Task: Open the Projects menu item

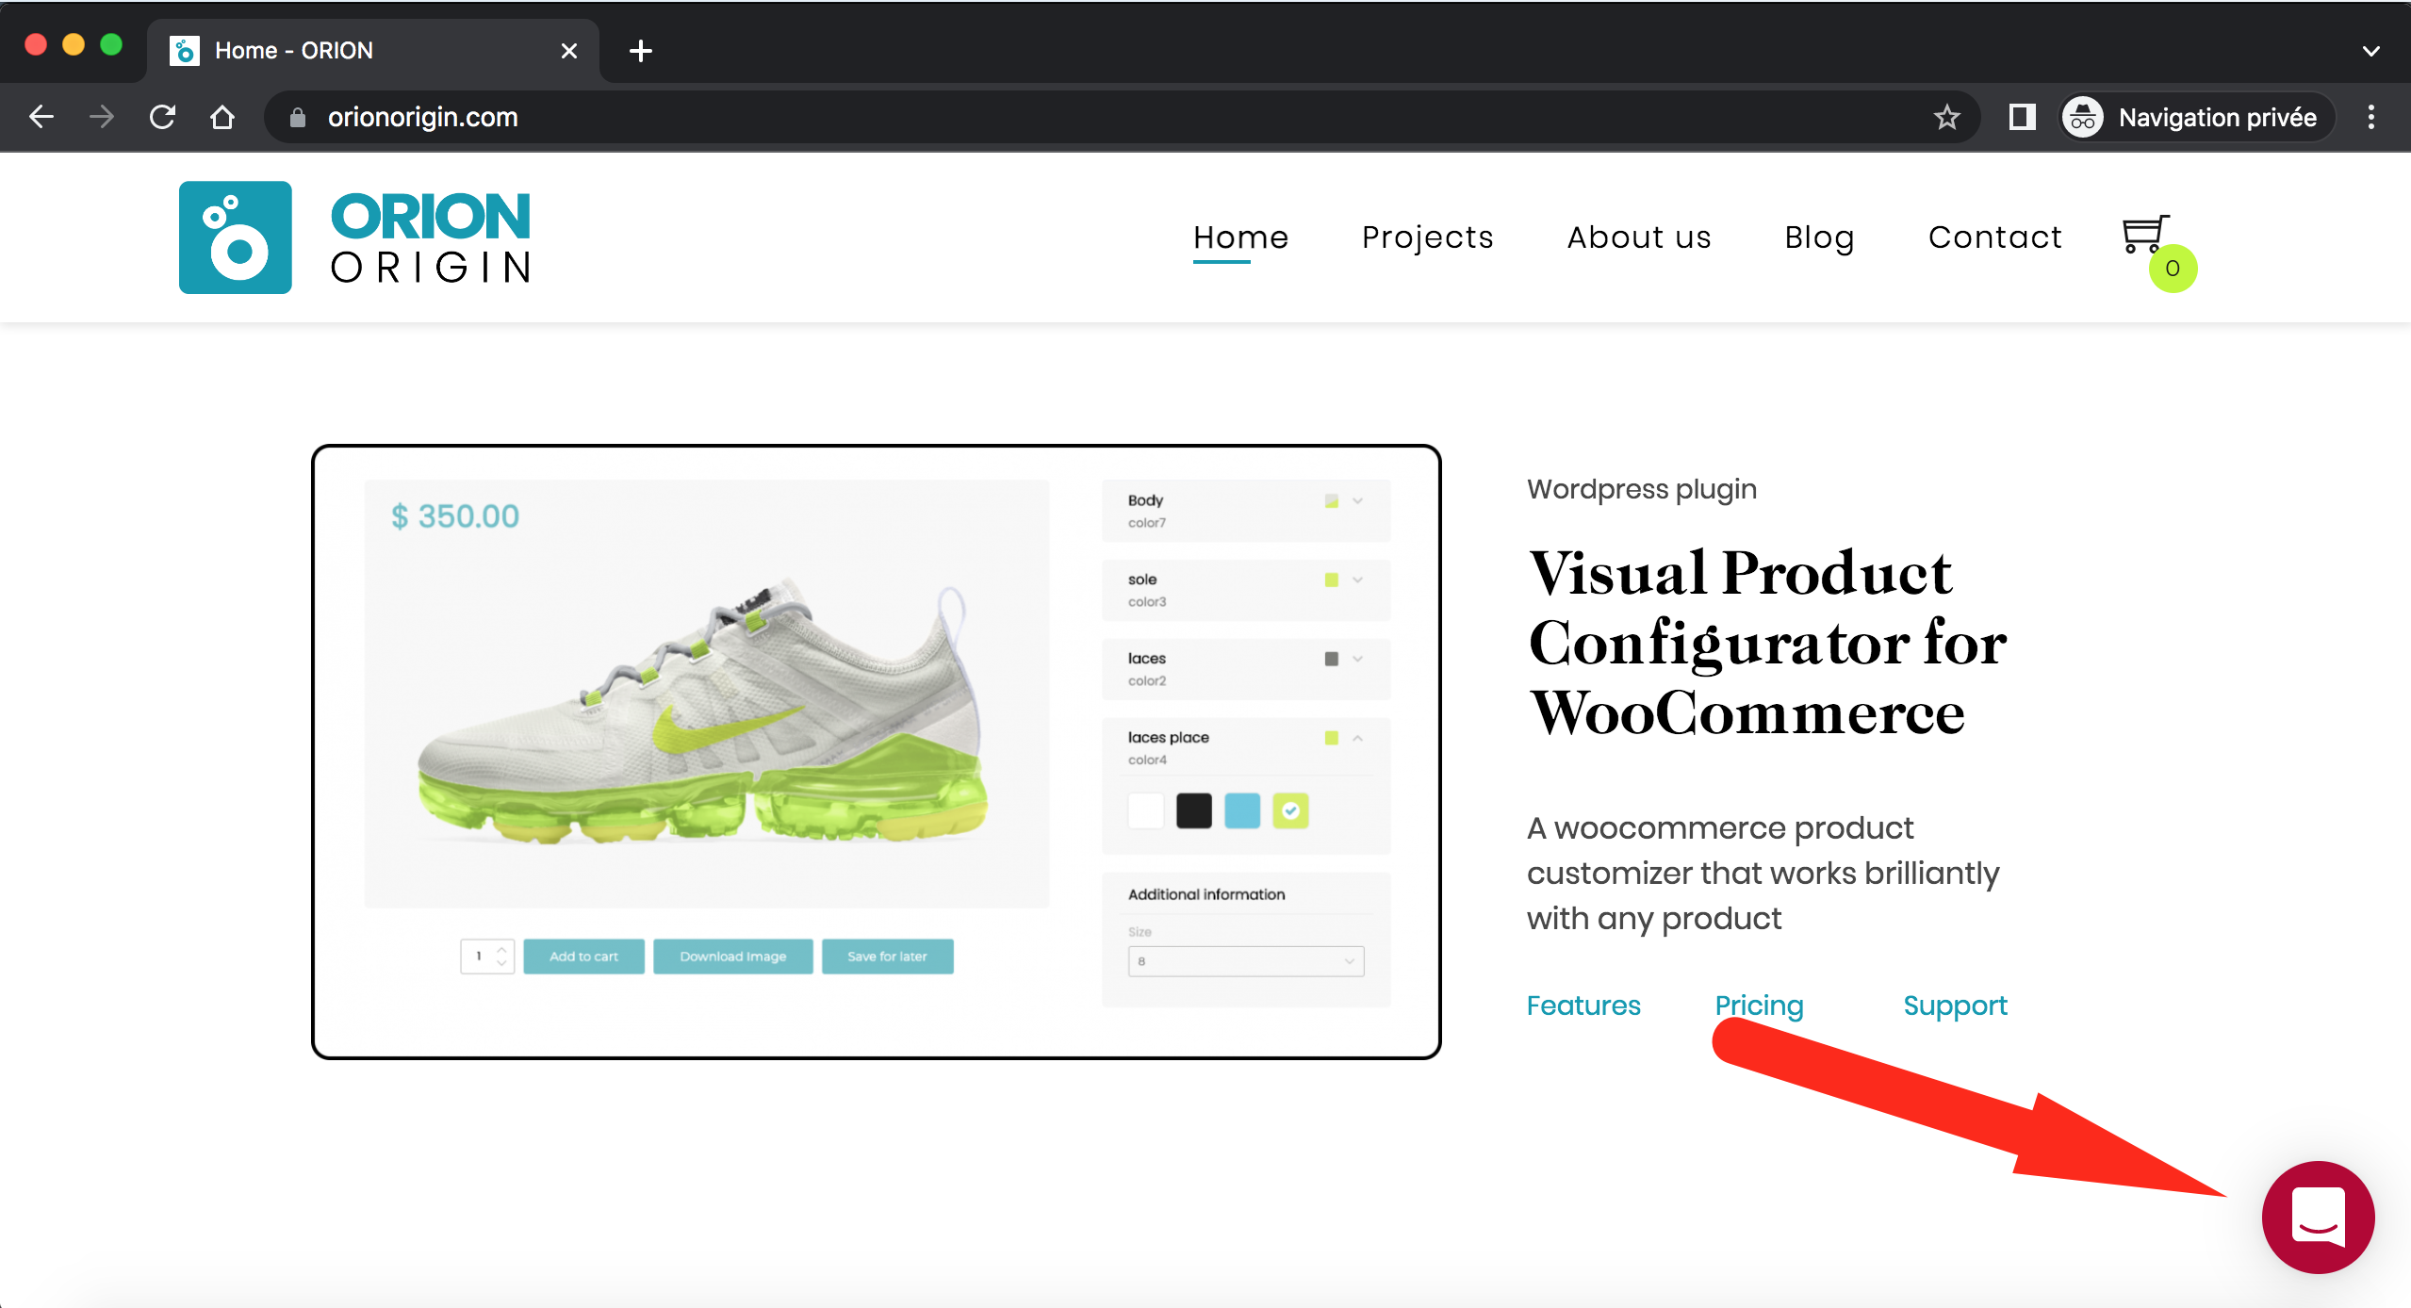Action: (x=1427, y=237)
